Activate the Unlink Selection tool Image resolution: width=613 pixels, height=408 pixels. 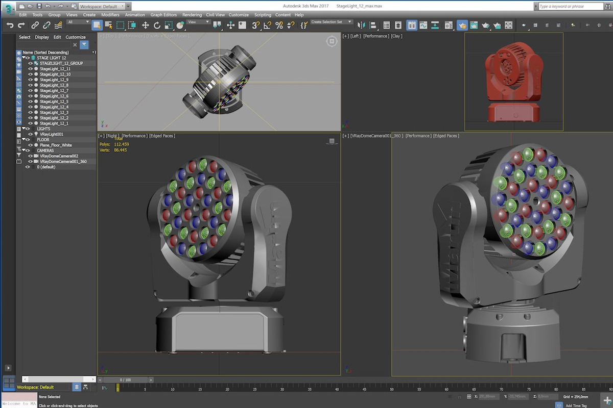click(46, 25)
